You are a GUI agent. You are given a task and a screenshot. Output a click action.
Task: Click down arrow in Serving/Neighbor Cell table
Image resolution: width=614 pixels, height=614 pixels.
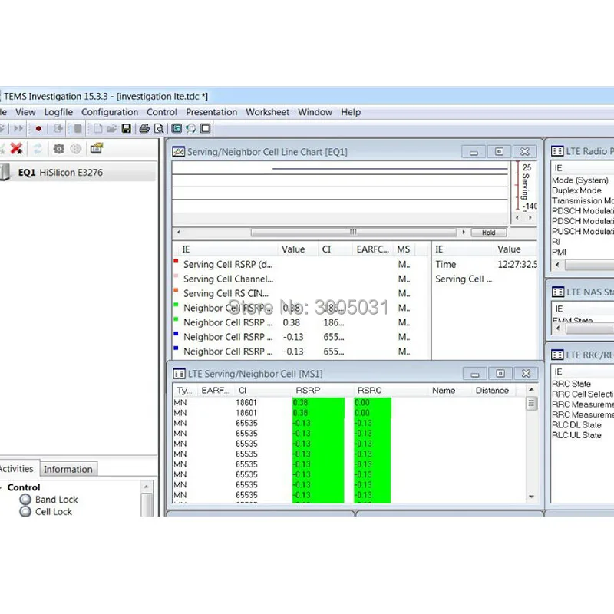pyautogui.click(x=531, y=497)
